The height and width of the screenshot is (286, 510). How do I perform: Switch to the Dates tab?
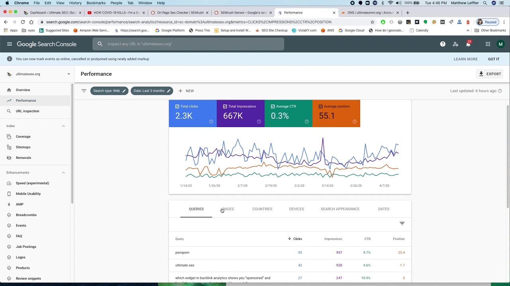point(384,209)
